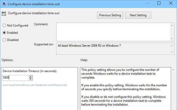177x110 pixels.
Task: Maximize the policy settings window
Action: tap(159, 4)
